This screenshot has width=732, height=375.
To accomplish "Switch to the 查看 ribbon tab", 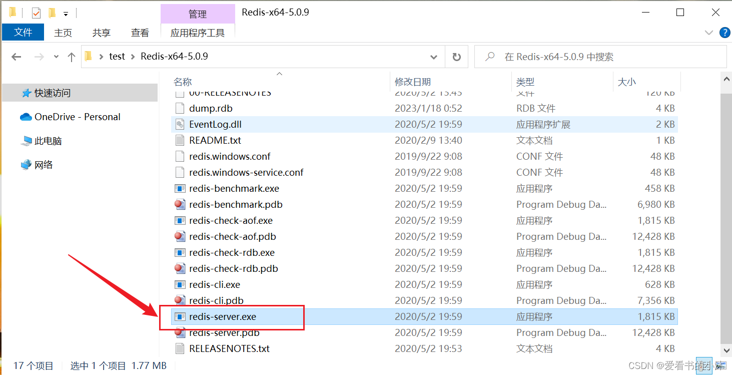I will 140,33.
